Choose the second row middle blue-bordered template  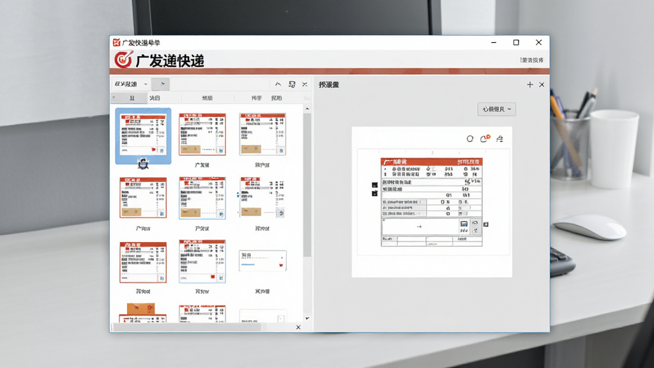click(x=202, y=197)
